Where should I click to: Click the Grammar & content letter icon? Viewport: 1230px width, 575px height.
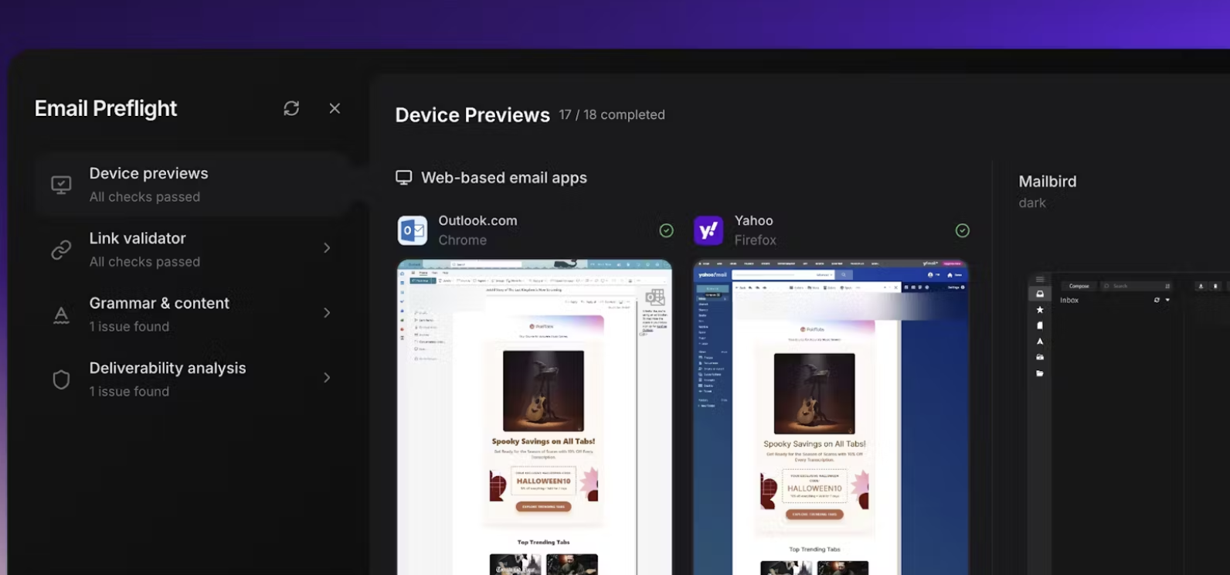click(61, 315)
